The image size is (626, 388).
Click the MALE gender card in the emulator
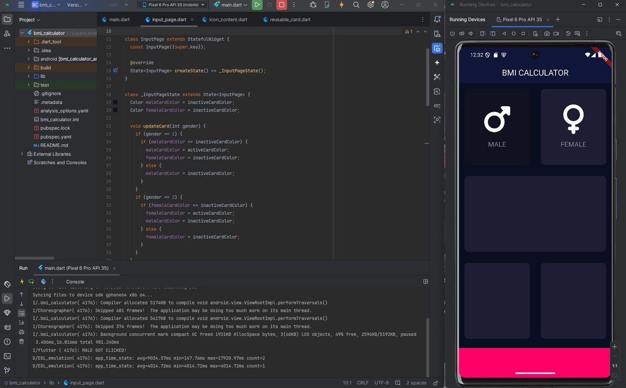pos(496,125)
